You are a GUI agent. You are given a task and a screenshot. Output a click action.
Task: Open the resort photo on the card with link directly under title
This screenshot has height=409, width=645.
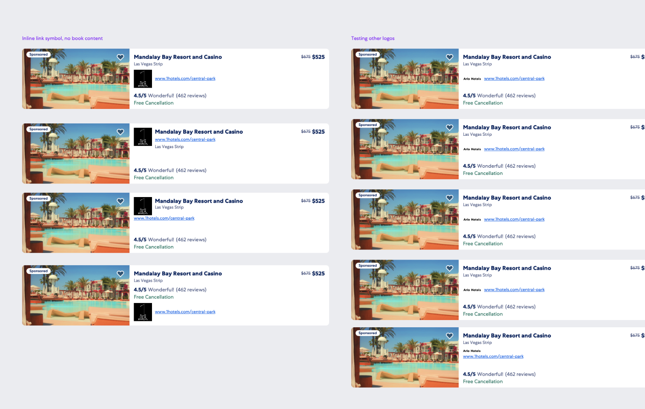click(76, 154)
